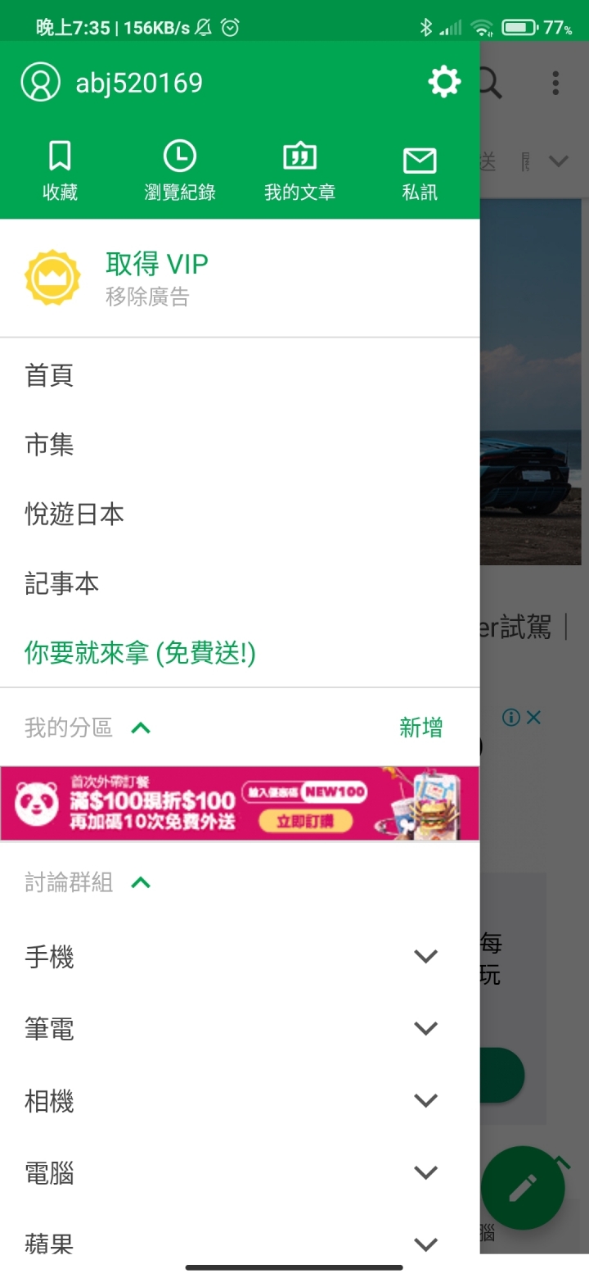The height and width of the screenshot is (1278, 589).
Task: Collapse the 我的分區 section
Action: [141, 727]
